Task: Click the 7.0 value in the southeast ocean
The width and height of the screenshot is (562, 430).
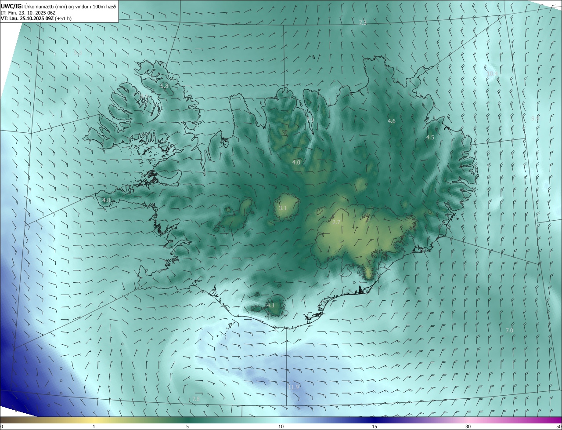Action: [x=509, y=330]
